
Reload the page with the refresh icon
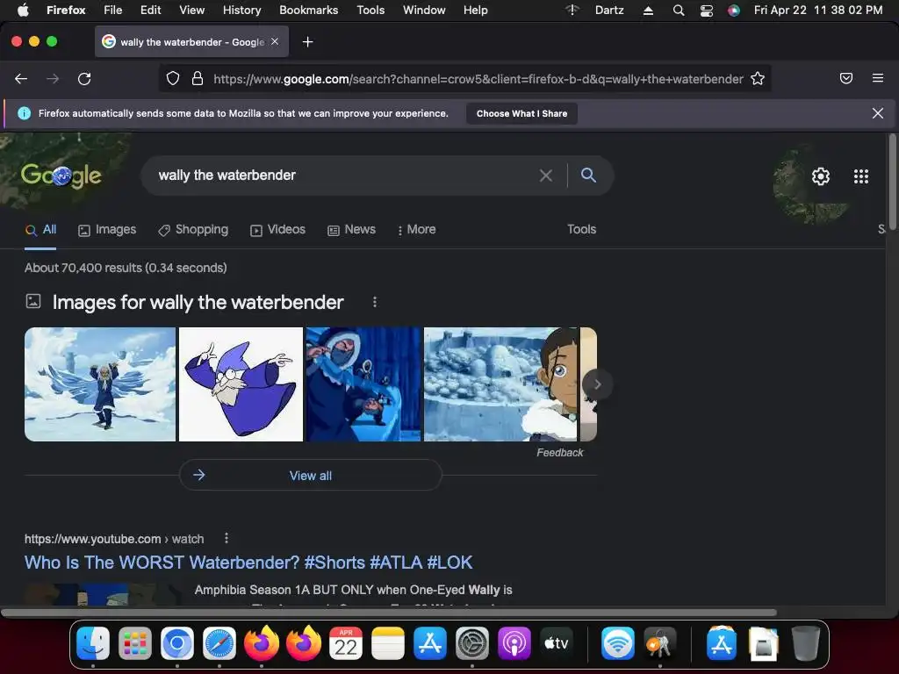click(x=84, y=78)
